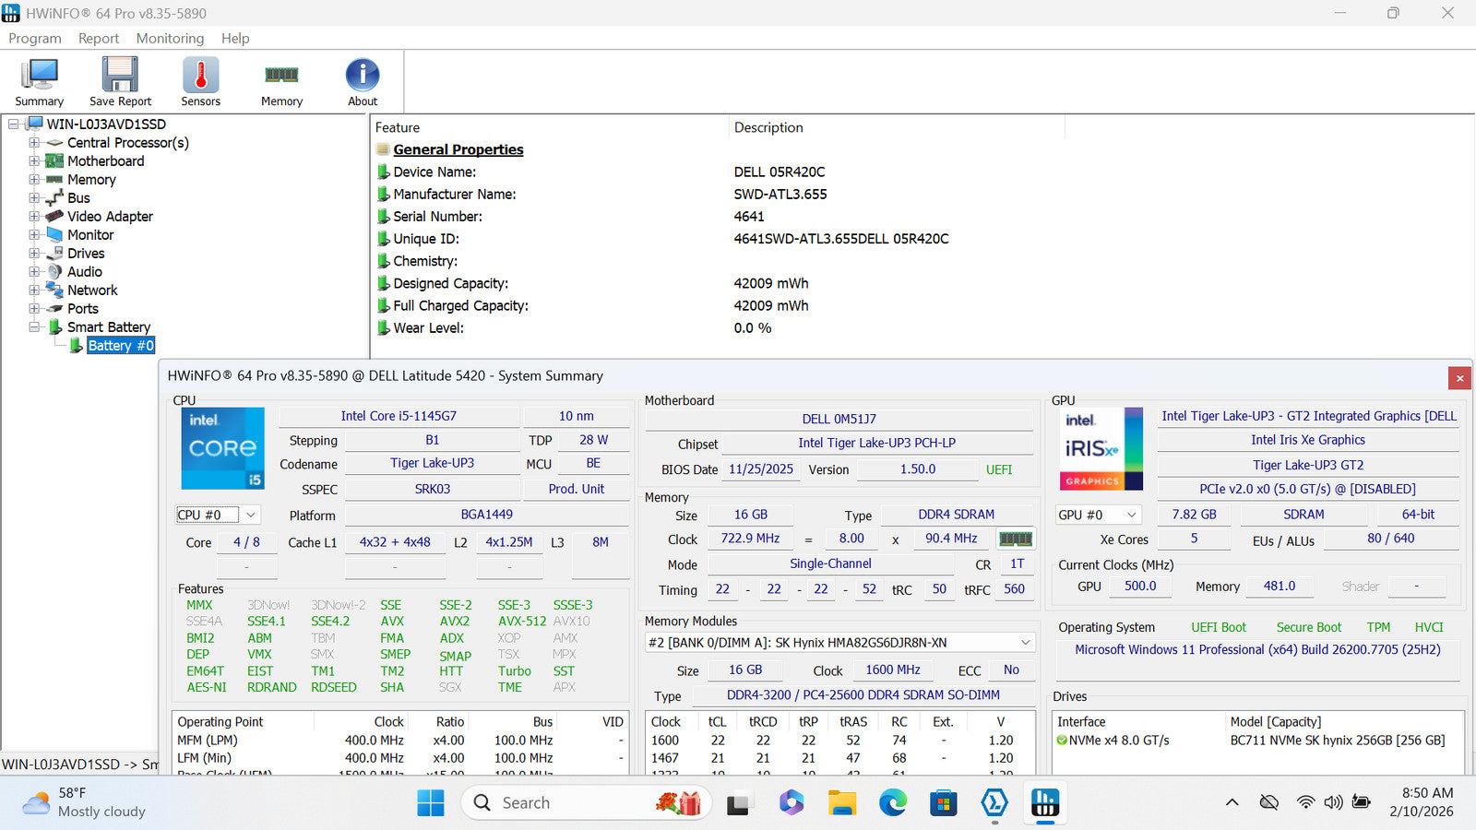Screen dimensions: 1476x830
Task: Click the weather widget showing 58°F
Action: tap(85, 802)
